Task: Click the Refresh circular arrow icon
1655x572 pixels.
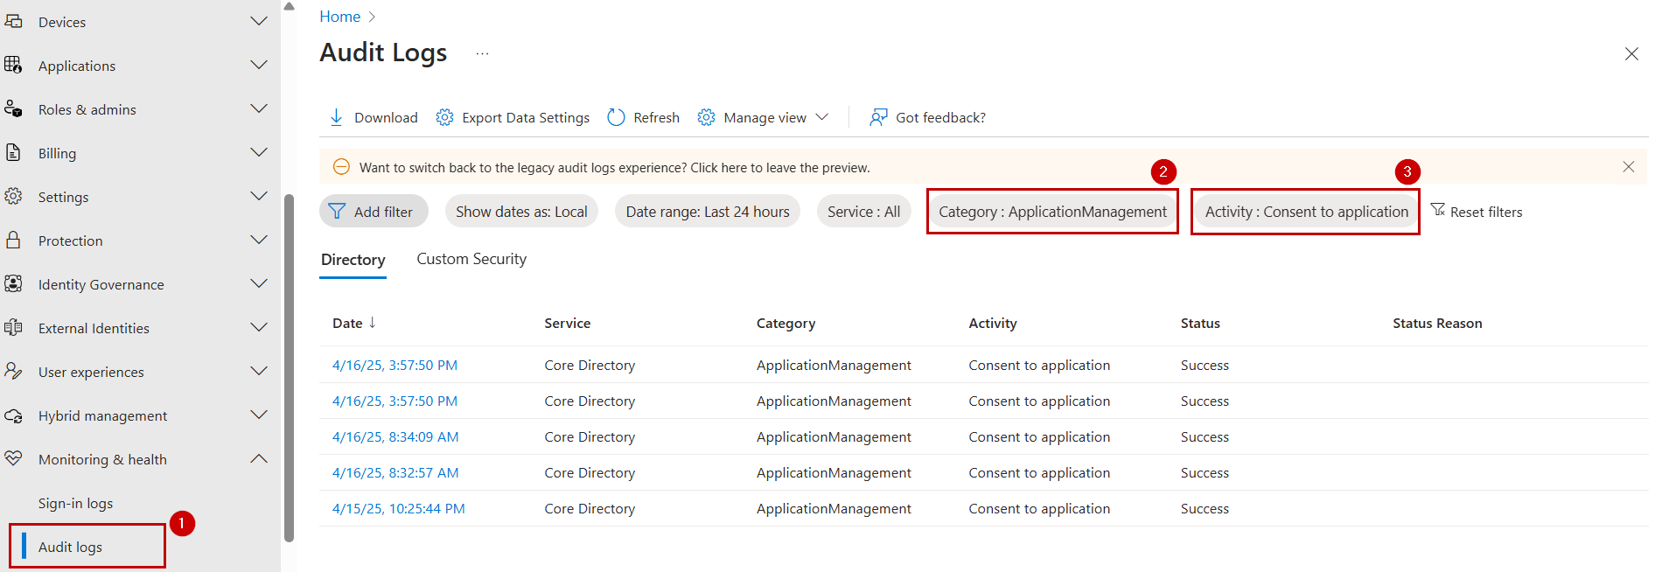Action: [x=616, y=117]
